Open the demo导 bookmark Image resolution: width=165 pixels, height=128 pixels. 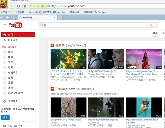pyautogui.click(x=32, y=12)
